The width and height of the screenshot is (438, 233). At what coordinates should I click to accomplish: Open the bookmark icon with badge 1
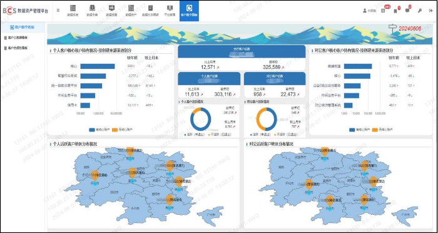(x=395, y=11)
